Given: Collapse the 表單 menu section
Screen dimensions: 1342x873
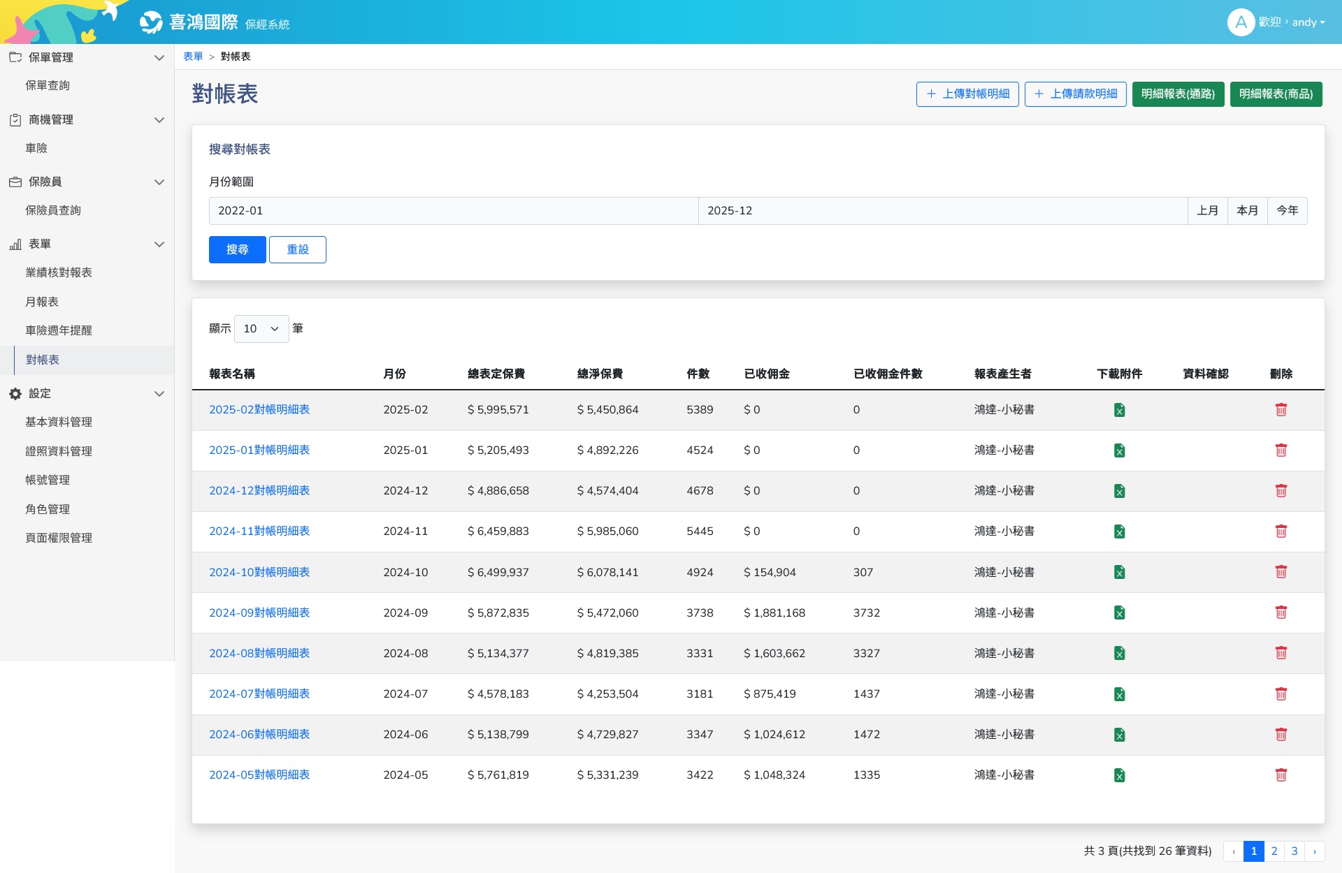Looking at the screenshot, I should 159,244.
